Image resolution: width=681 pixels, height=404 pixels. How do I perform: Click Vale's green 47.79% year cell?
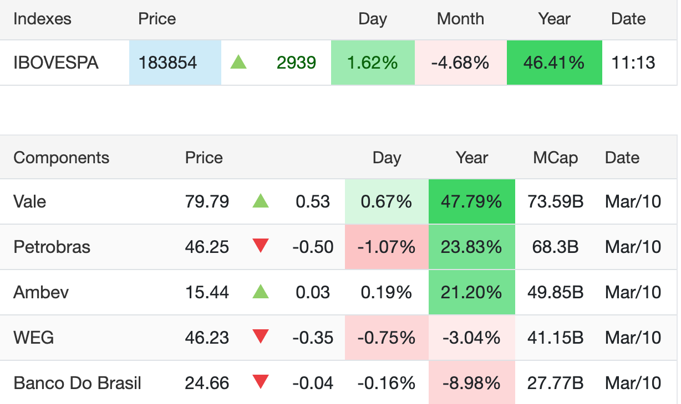(471, 201)
